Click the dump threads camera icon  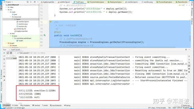(x=4, y=66)
